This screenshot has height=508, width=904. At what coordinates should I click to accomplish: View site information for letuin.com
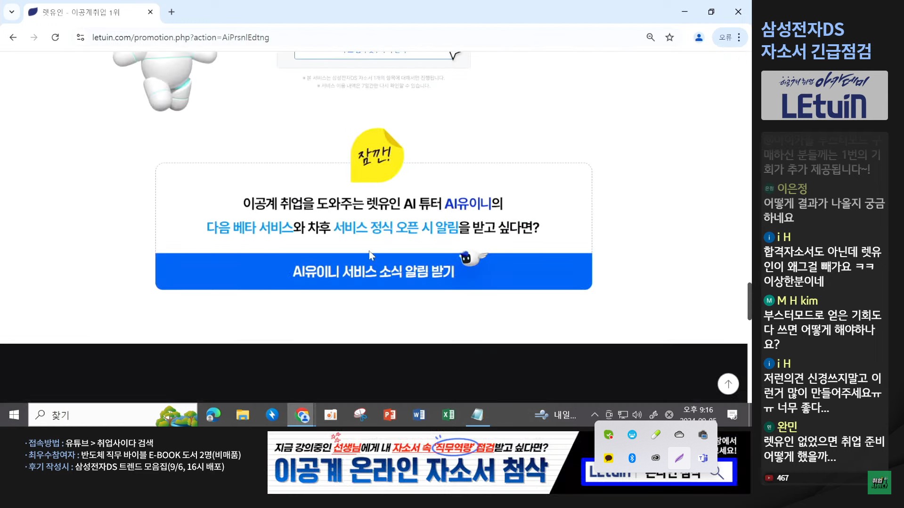pos(80,37)
